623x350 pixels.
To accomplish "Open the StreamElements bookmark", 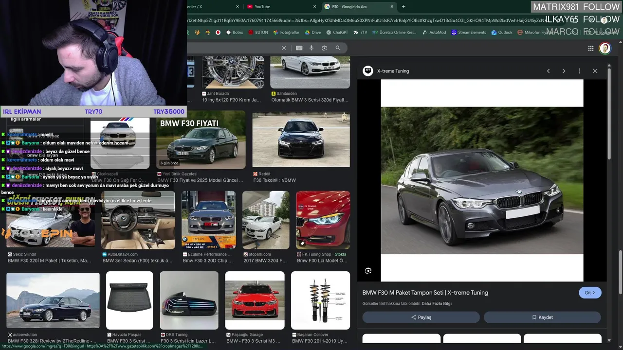I will (x=469, y=33).
